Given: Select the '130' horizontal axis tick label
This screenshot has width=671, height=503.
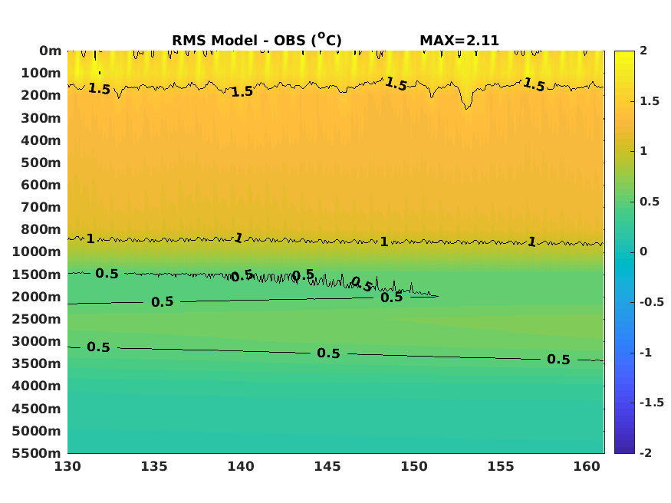Looking at the screenshot, I should pyautogui.click(x=67, y=466).
